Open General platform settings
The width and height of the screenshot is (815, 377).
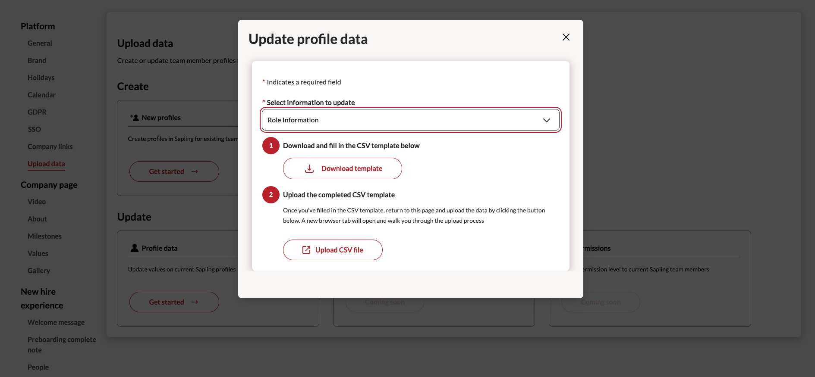point(40,43)
